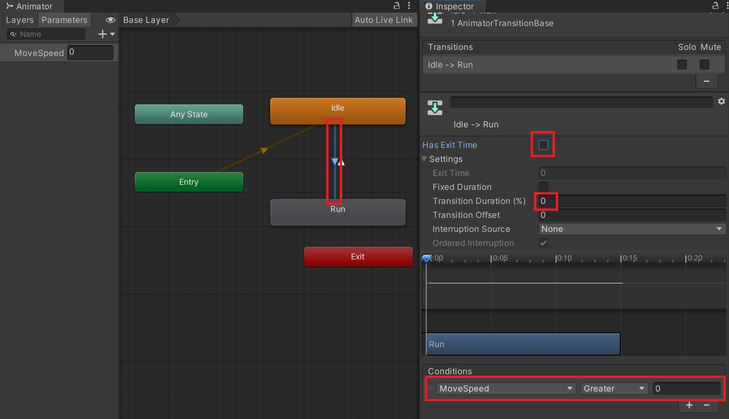Remove transition with the Transitions minus button
729x419 pixels.
[x=707, y=81]
